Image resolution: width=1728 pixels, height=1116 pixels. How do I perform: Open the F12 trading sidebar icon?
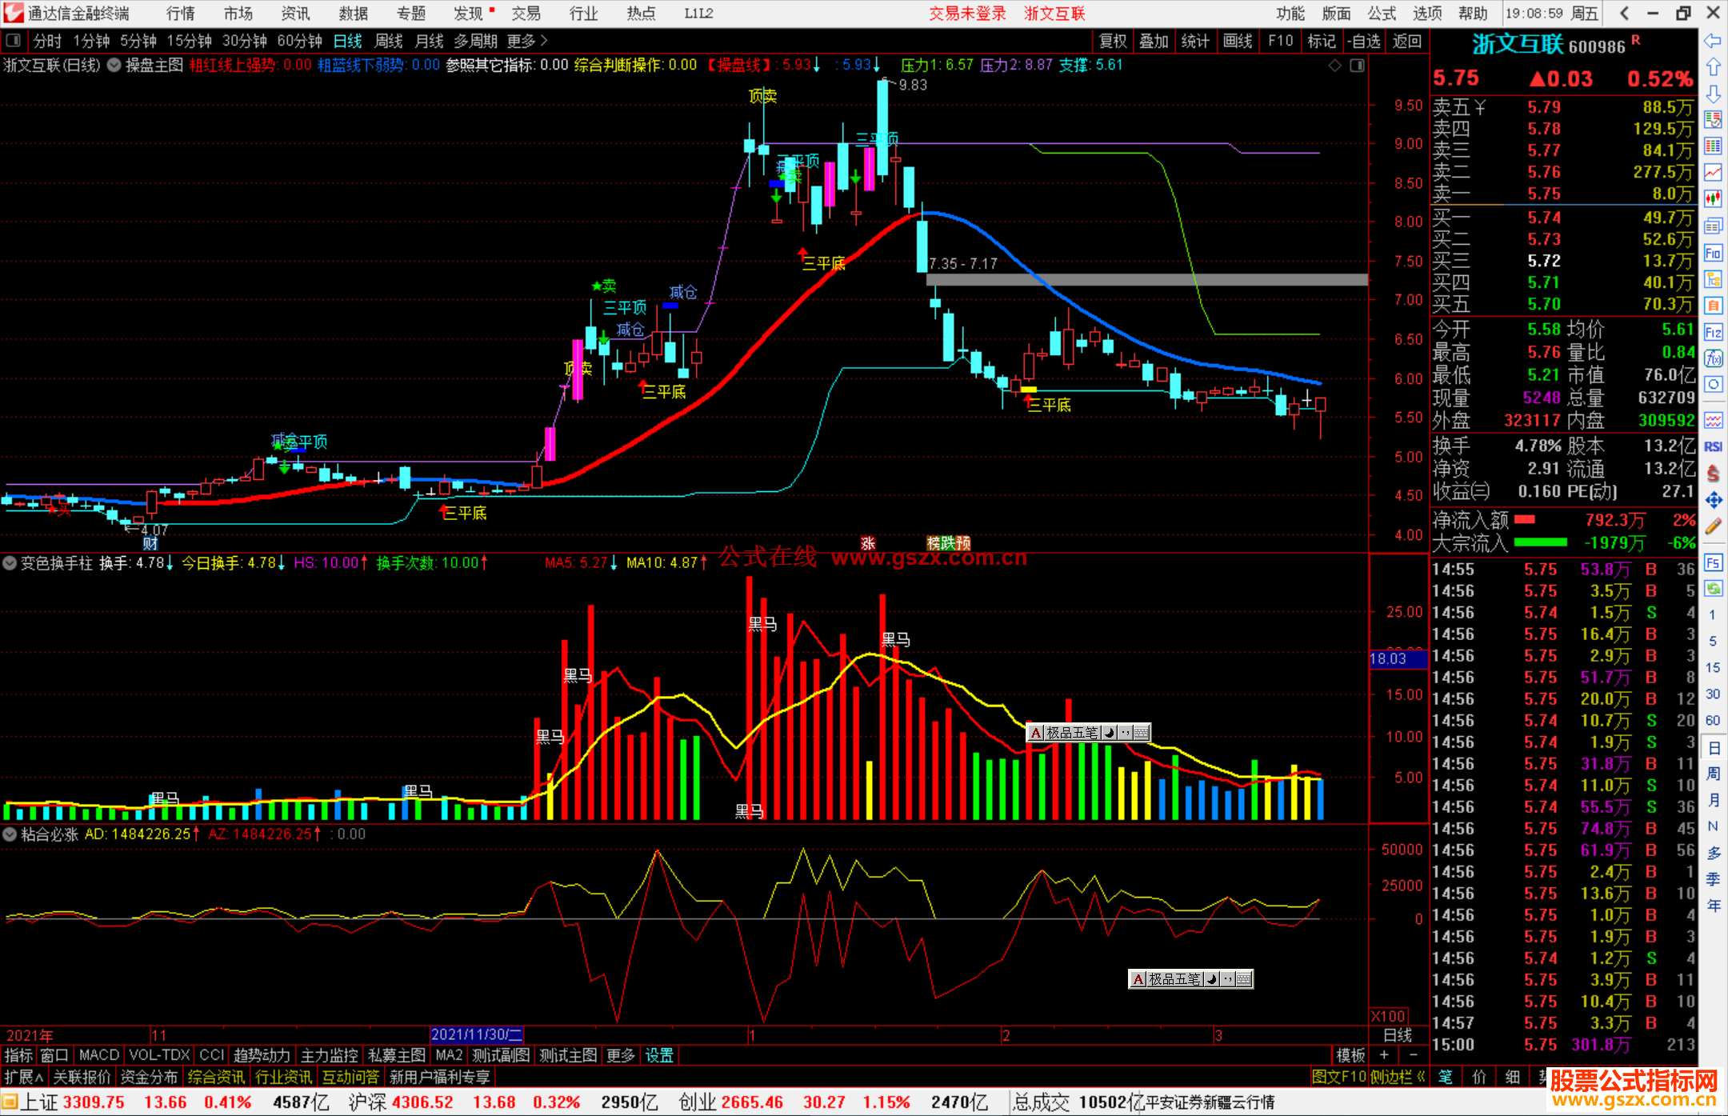click(1713, 333)
